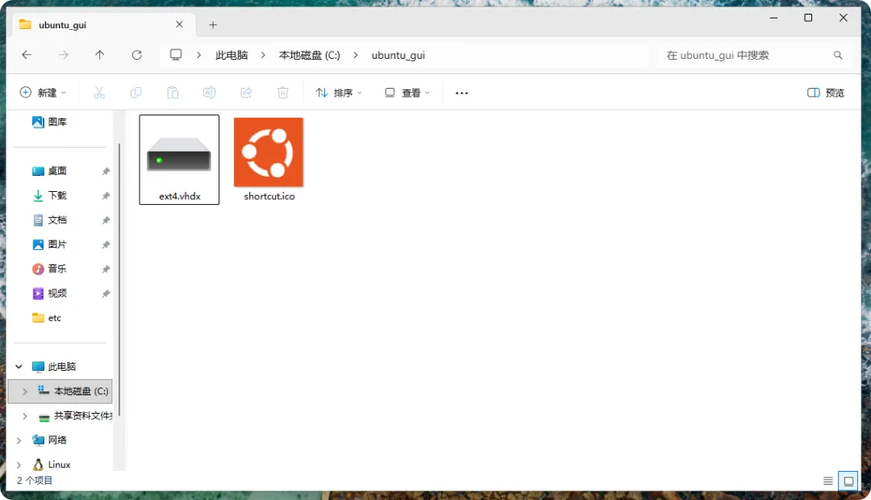The image size is (871, 500).
Task: Refresh the ubuntu_gui folder view
Action: tap(136, 55)
